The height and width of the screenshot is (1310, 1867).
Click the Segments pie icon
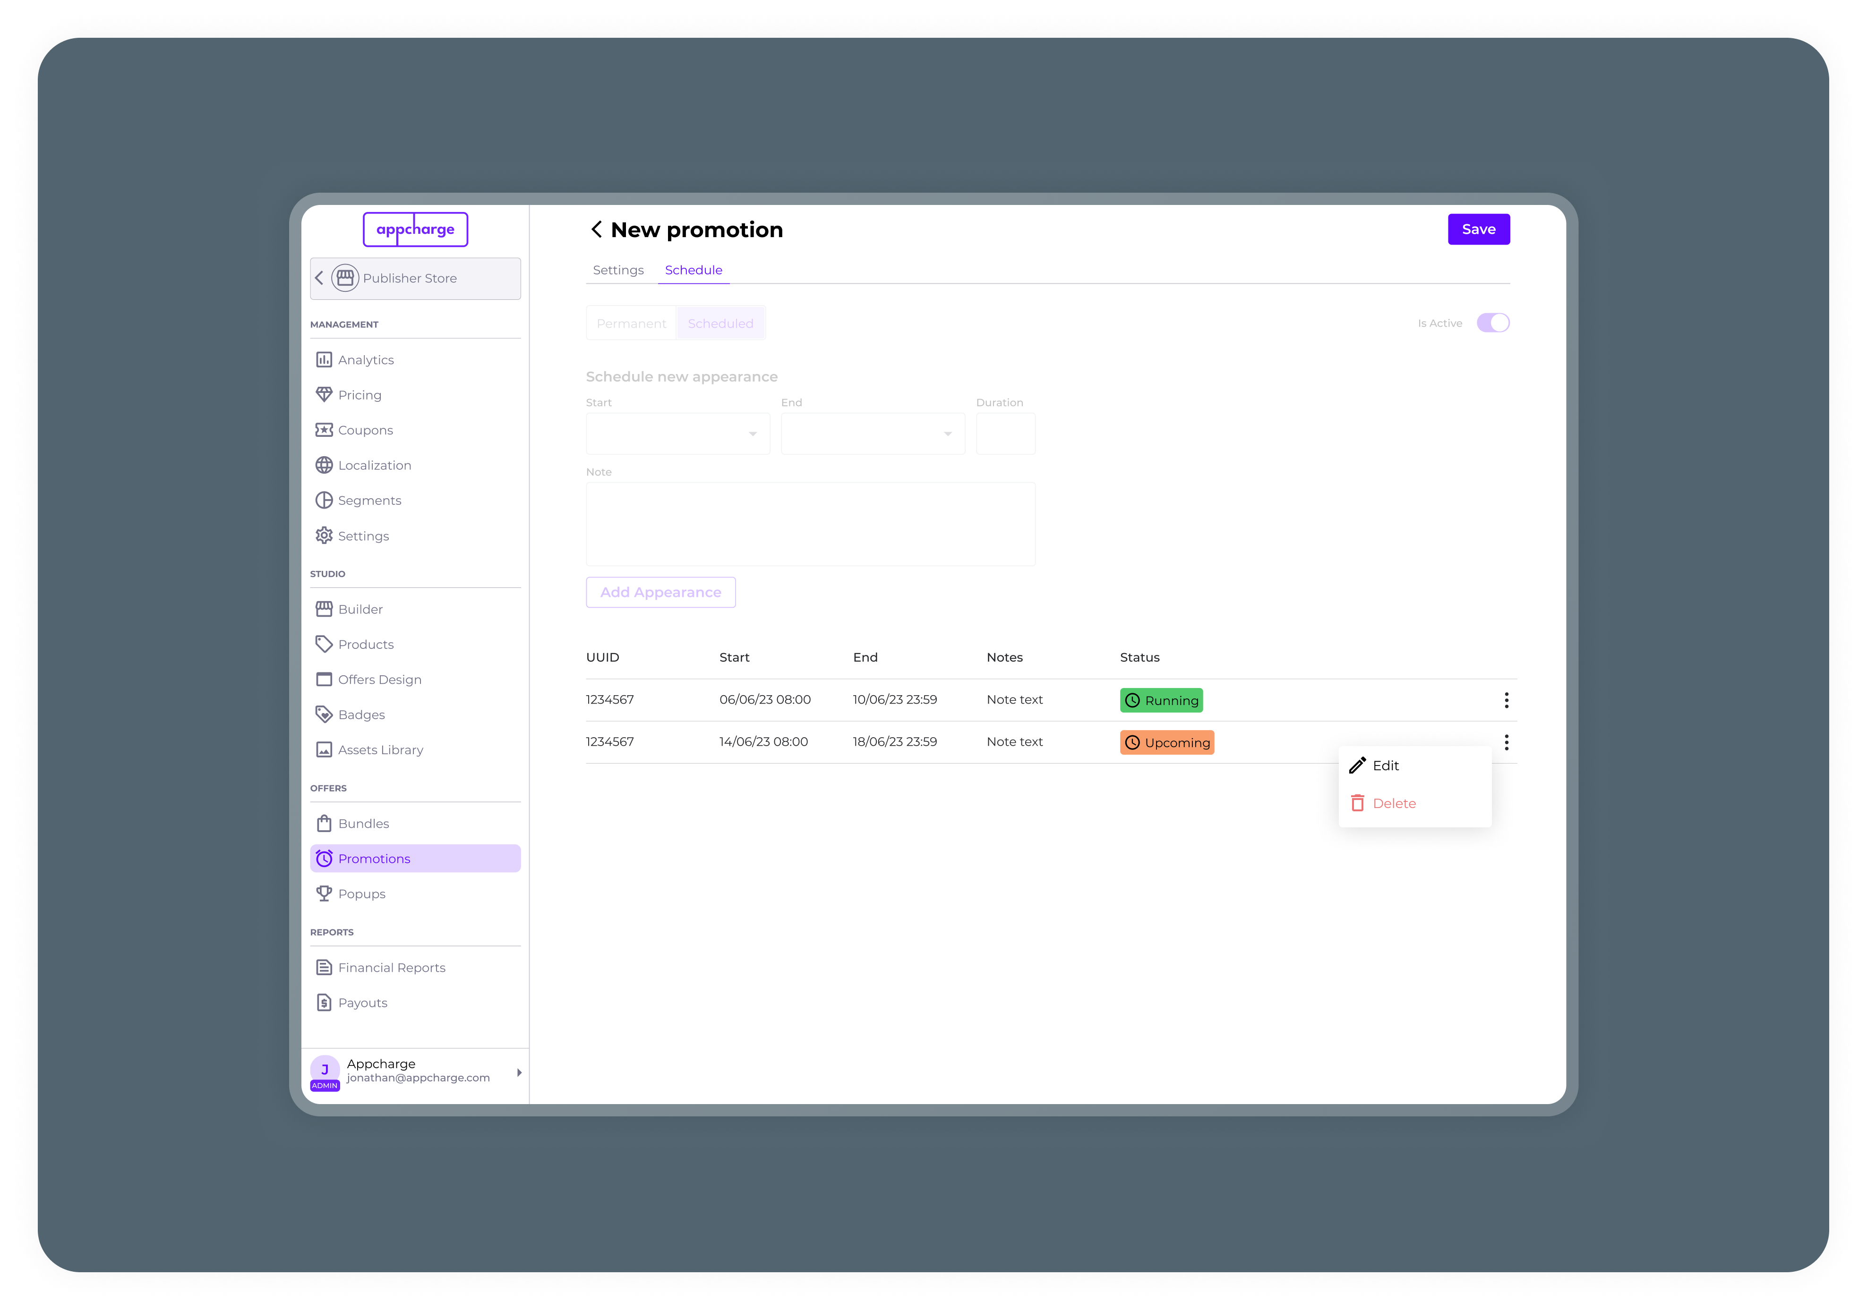click(324, 500)
